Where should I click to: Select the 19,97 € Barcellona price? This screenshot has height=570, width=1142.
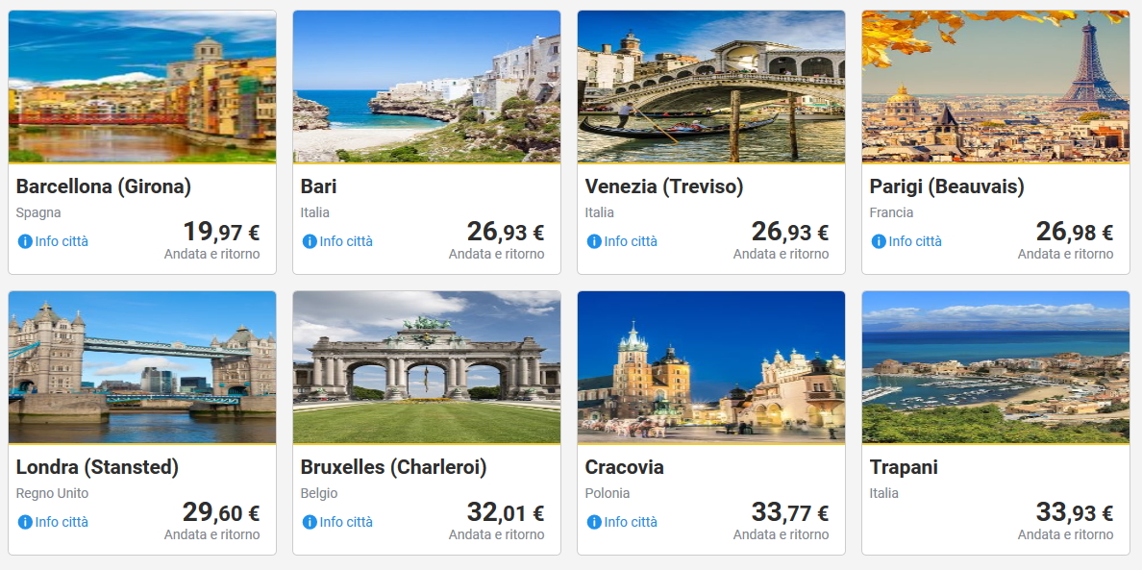coord(221,233)
